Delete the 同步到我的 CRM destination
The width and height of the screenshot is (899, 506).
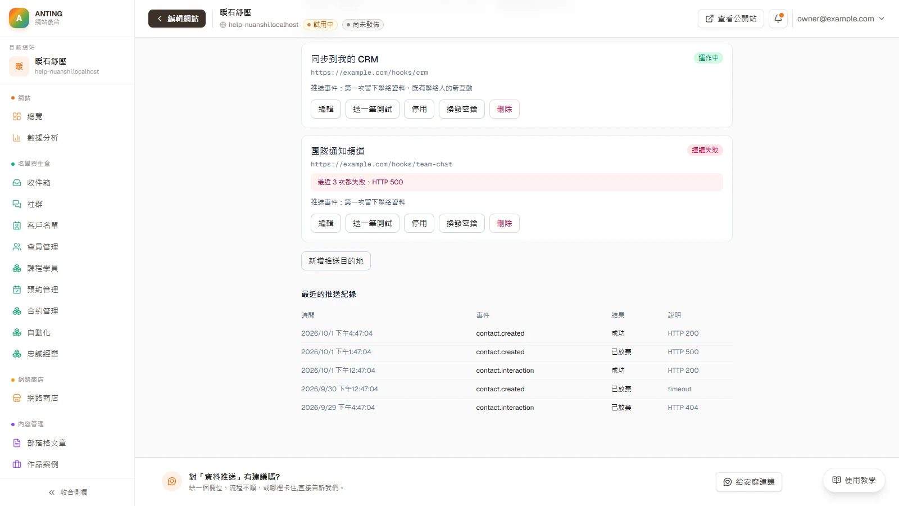[505, 109]
